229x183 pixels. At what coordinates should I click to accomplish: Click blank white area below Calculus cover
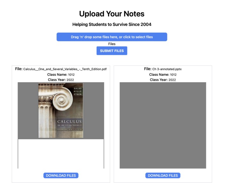click(x=61, y=154)
